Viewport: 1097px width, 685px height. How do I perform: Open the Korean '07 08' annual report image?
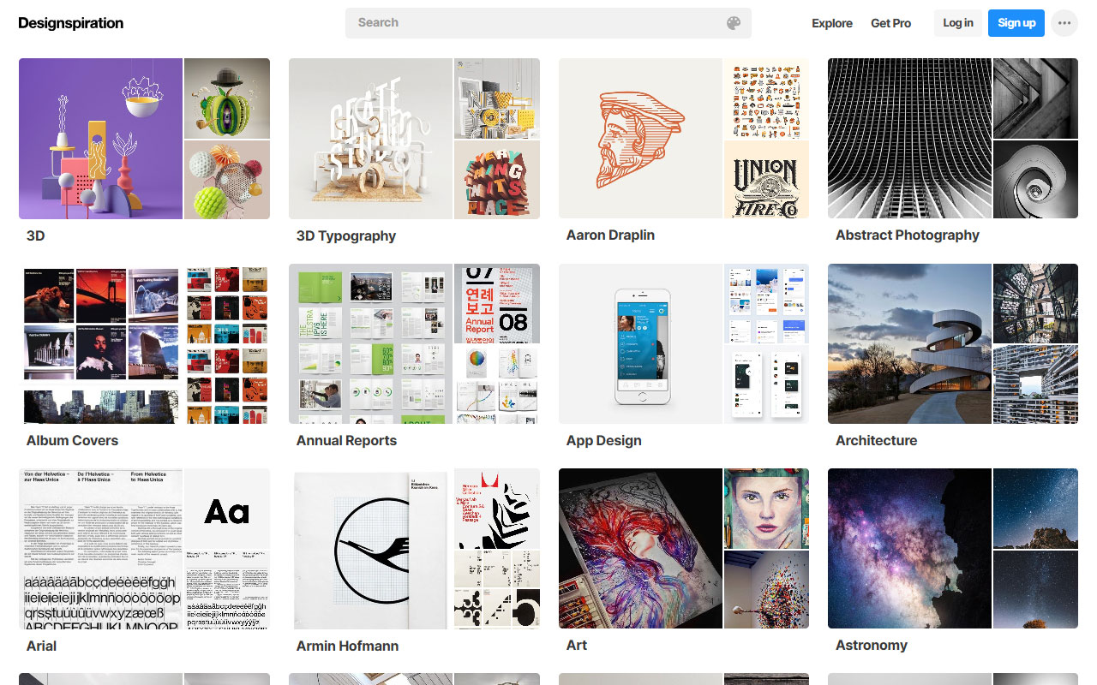tap(497, 303)
